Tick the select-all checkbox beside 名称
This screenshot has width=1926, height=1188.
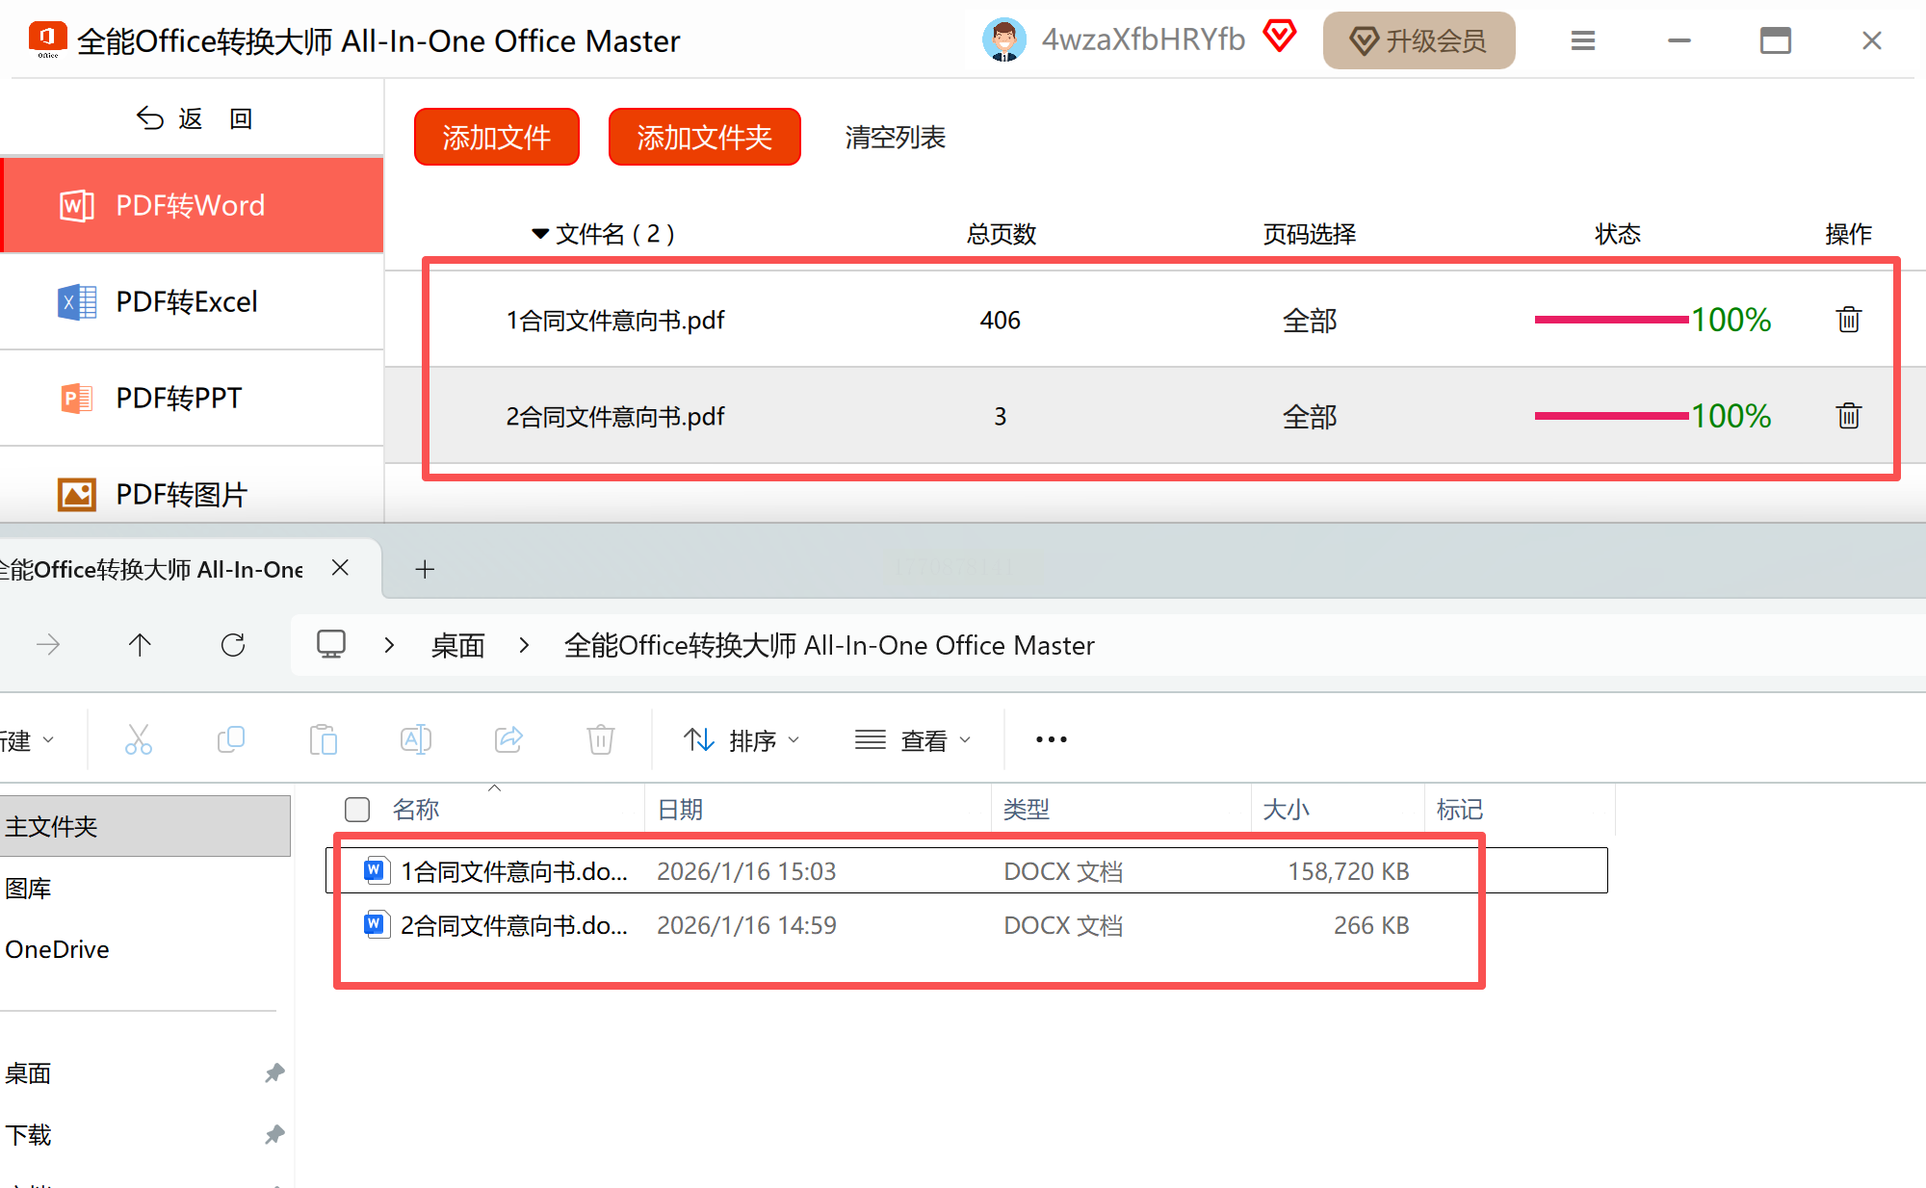[357, 810]
